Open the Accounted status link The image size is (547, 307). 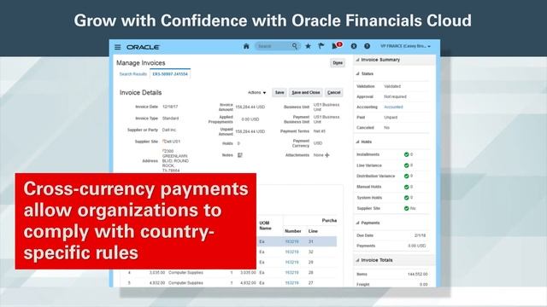[x=393, y=107]
